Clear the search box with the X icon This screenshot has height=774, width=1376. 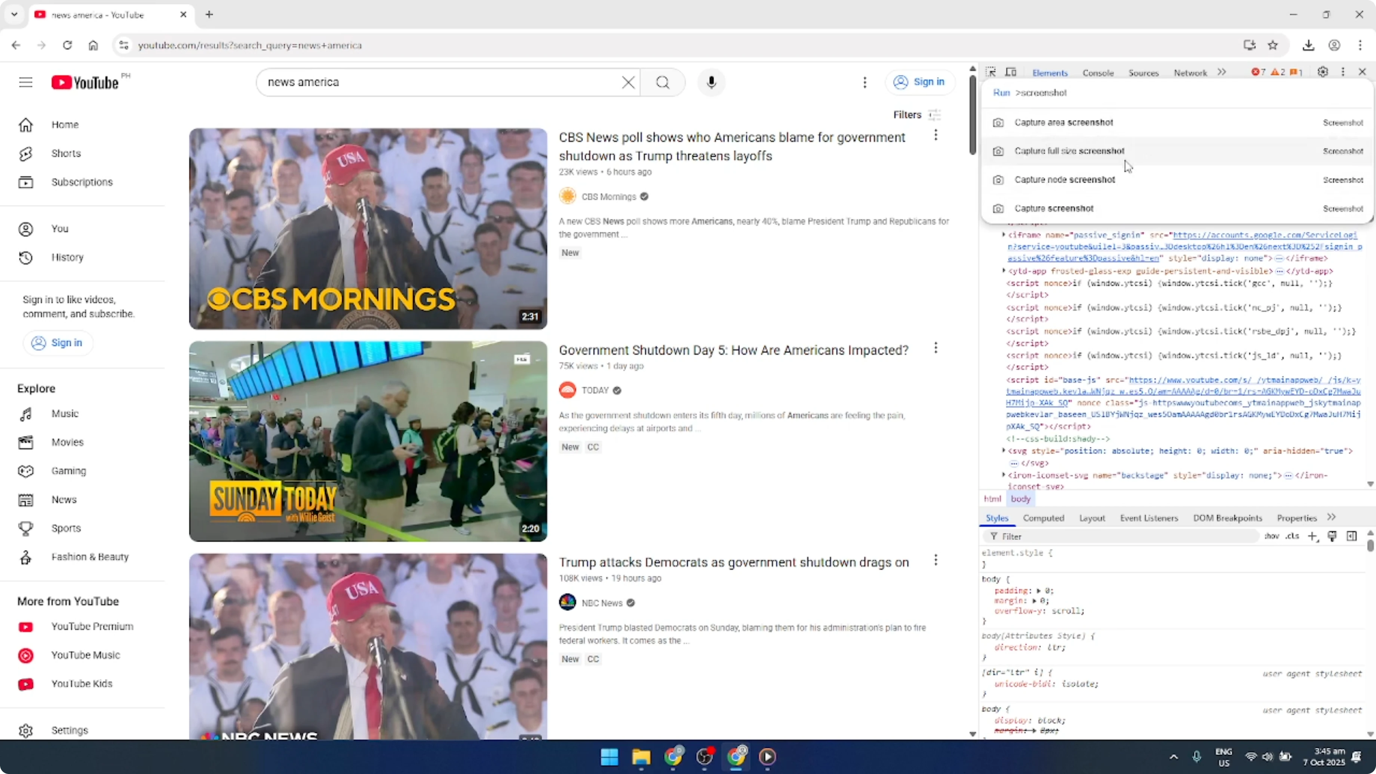tap(628, 82)
